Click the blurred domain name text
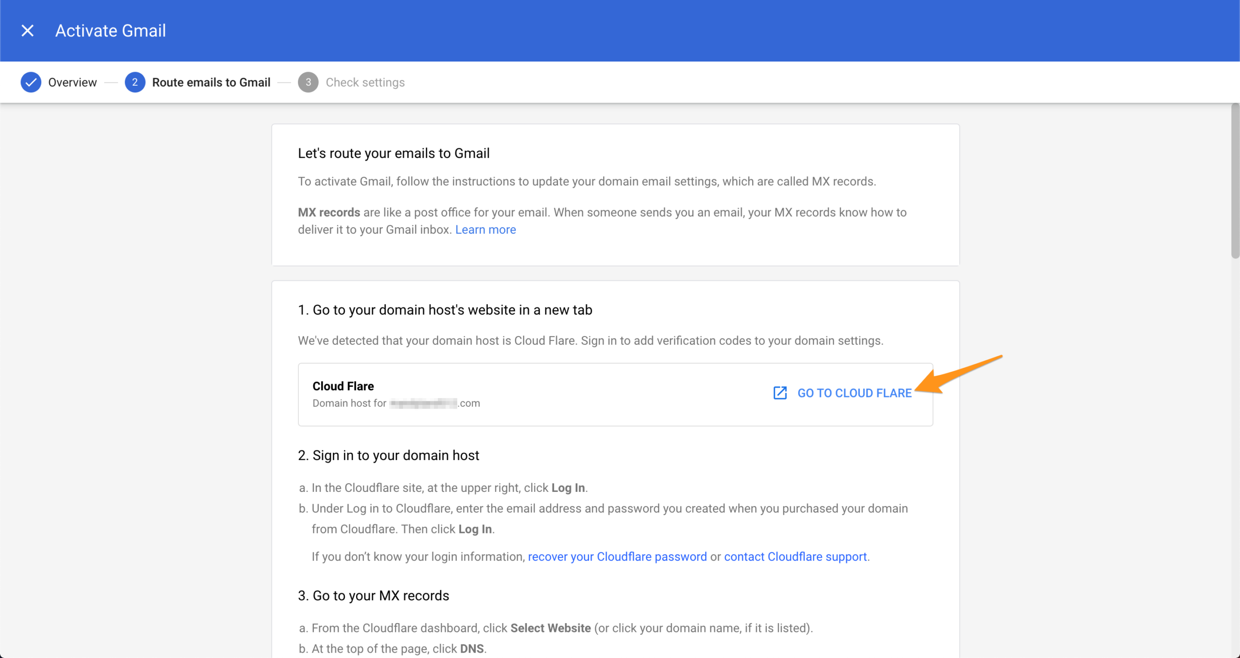The image size is (1240, 658). [423, 403]
